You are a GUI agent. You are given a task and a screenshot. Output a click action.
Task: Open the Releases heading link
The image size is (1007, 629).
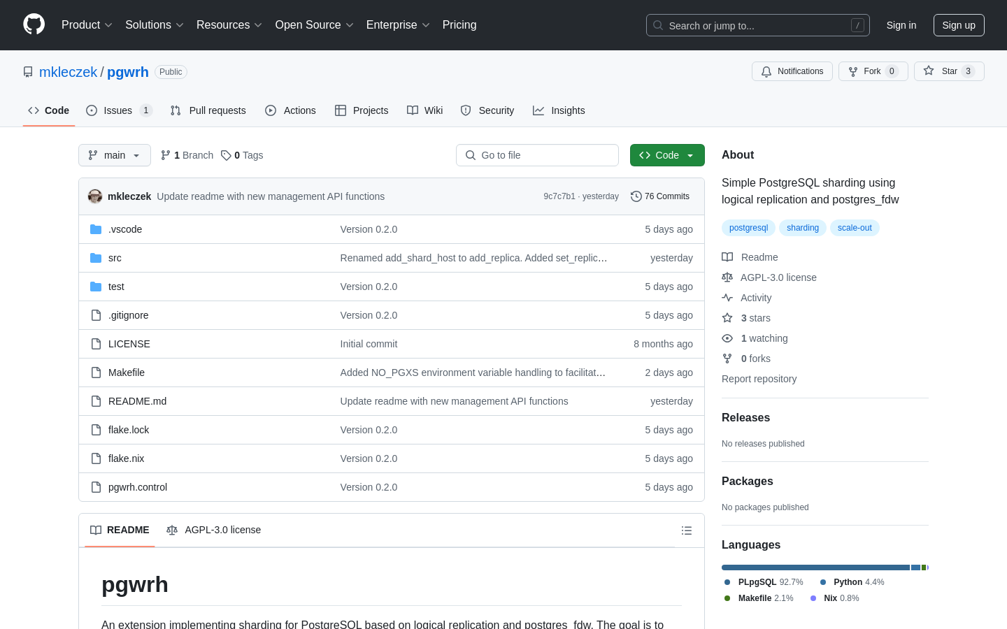[x=745, y=418]
